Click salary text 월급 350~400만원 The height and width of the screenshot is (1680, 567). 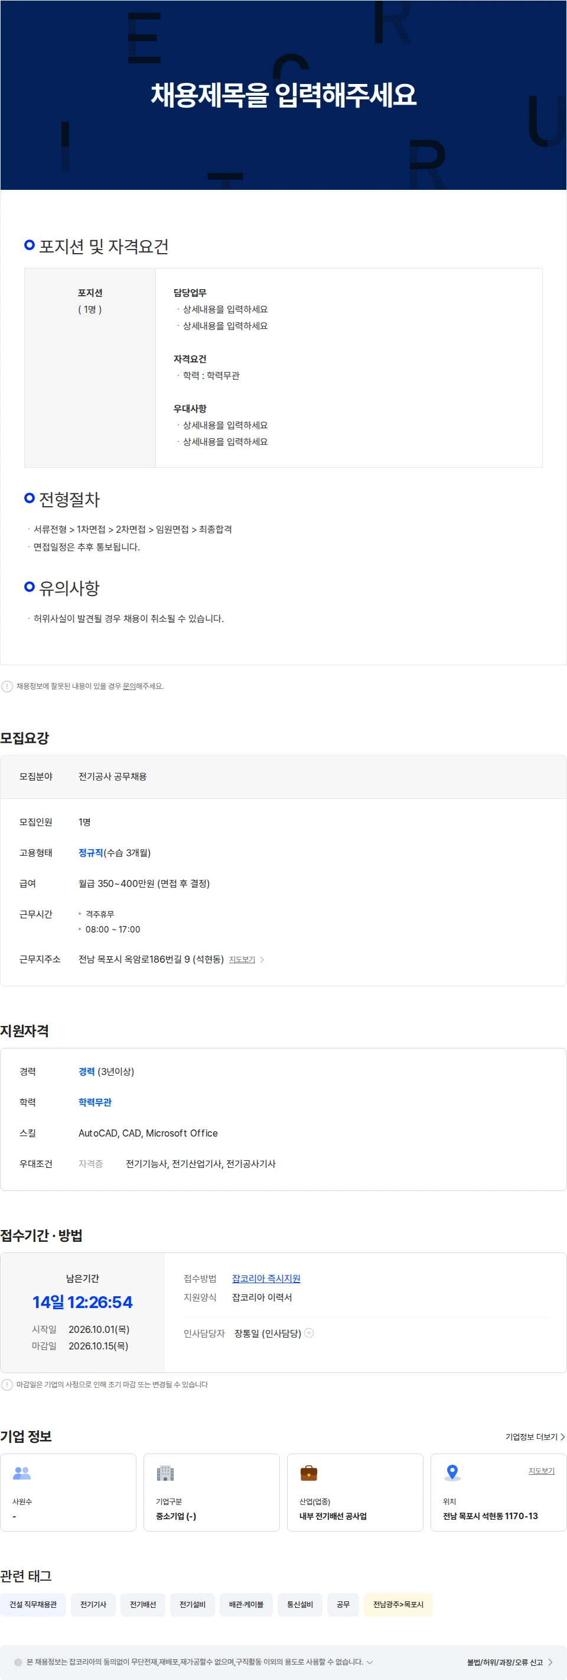(144, 883)
